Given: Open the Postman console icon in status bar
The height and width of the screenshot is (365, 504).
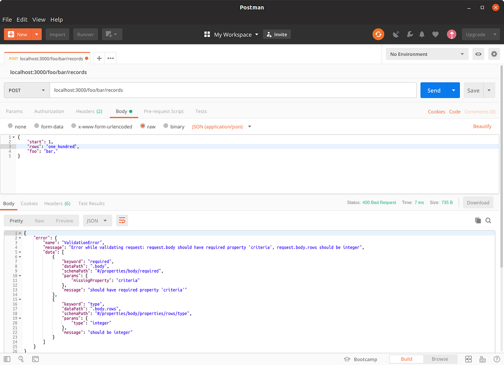Looking at the screenshot, I should click(x=36, y=359).
